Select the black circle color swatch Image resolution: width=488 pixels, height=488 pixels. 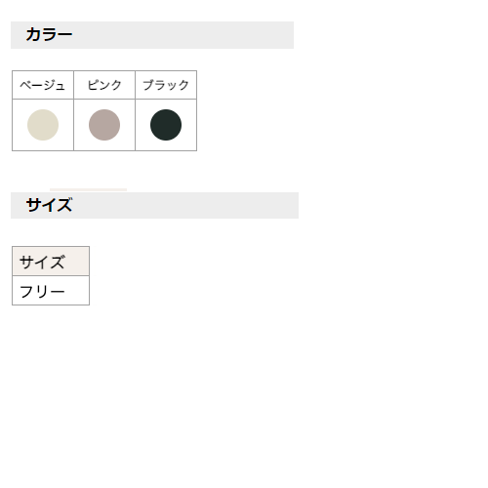pyautogui.click(x=166, y=125)
